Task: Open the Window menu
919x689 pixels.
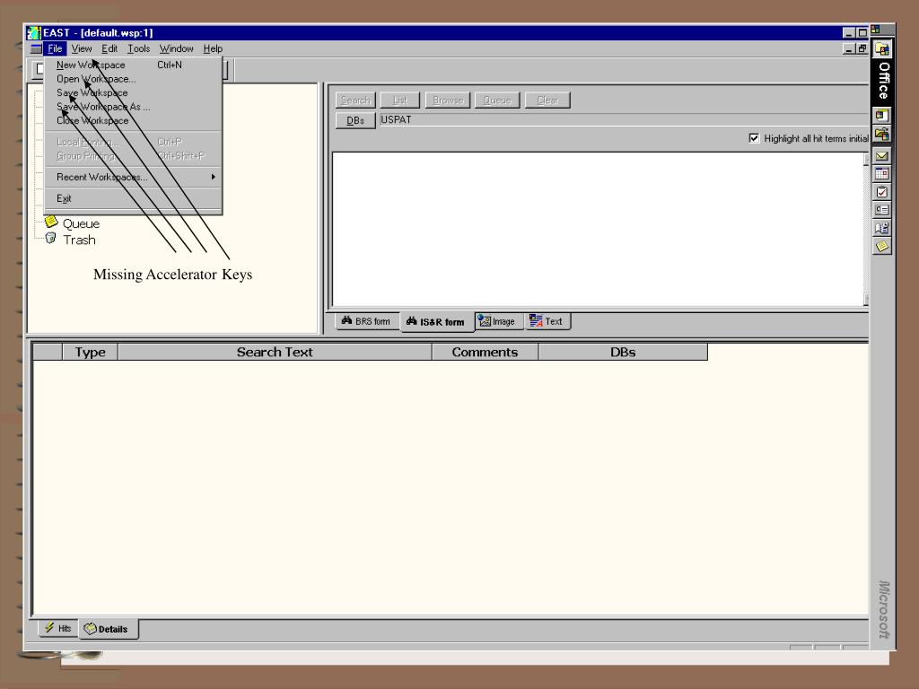Action: click(x=177, y=48)
